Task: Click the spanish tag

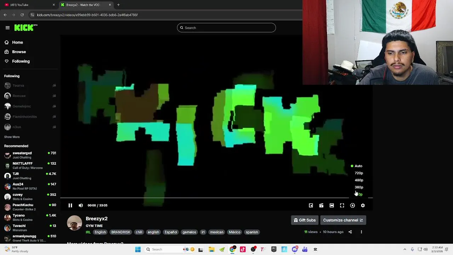Action: tap(252, 232)
